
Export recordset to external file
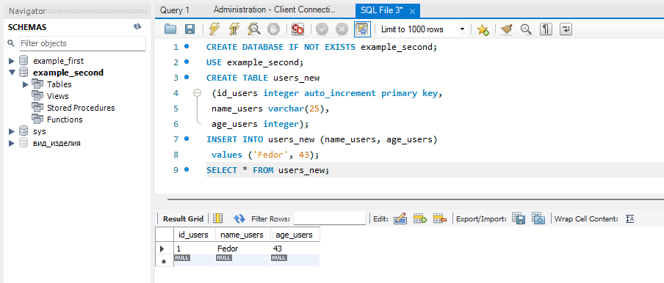pyautogui.click(x=519, y=218)
